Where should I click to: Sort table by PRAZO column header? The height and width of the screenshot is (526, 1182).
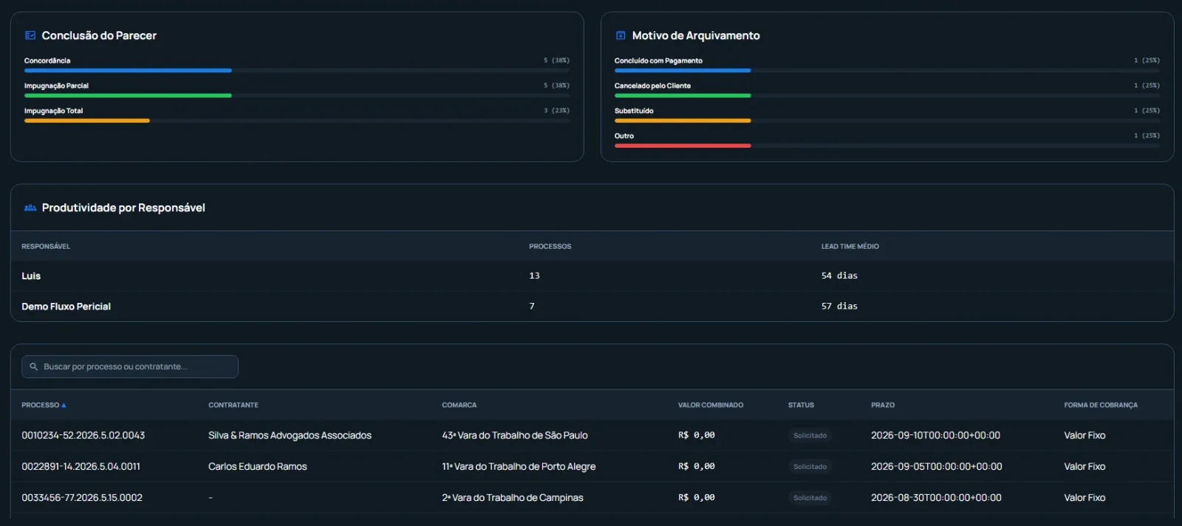(883, 405)
